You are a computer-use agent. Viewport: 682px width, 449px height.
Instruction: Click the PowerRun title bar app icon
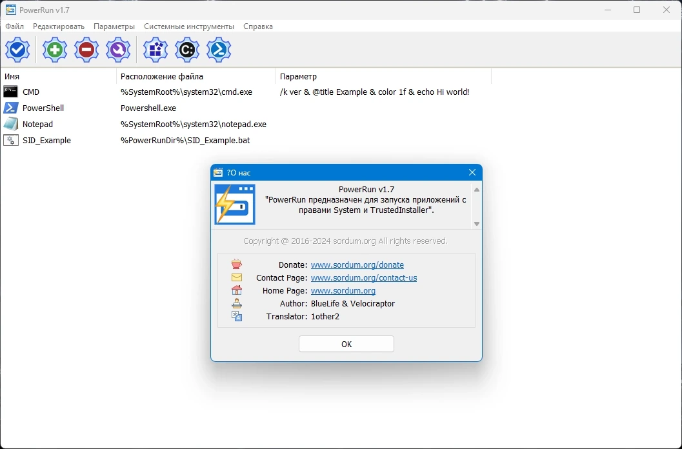click(10, 10)
